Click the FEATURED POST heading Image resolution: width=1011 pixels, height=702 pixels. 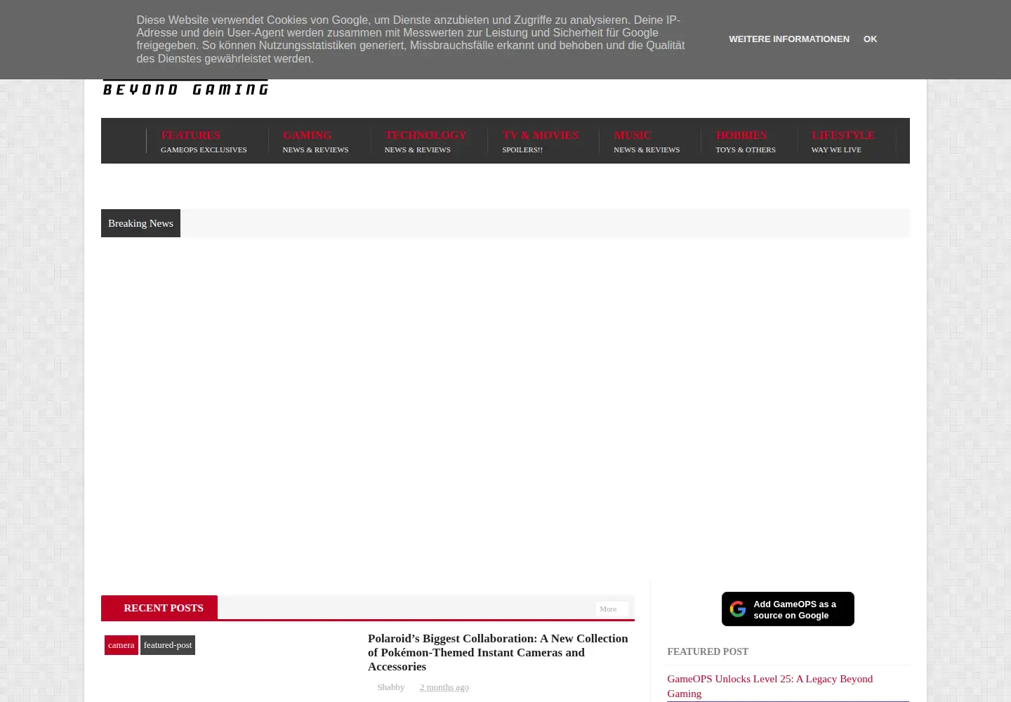click(x=708, y=651)
